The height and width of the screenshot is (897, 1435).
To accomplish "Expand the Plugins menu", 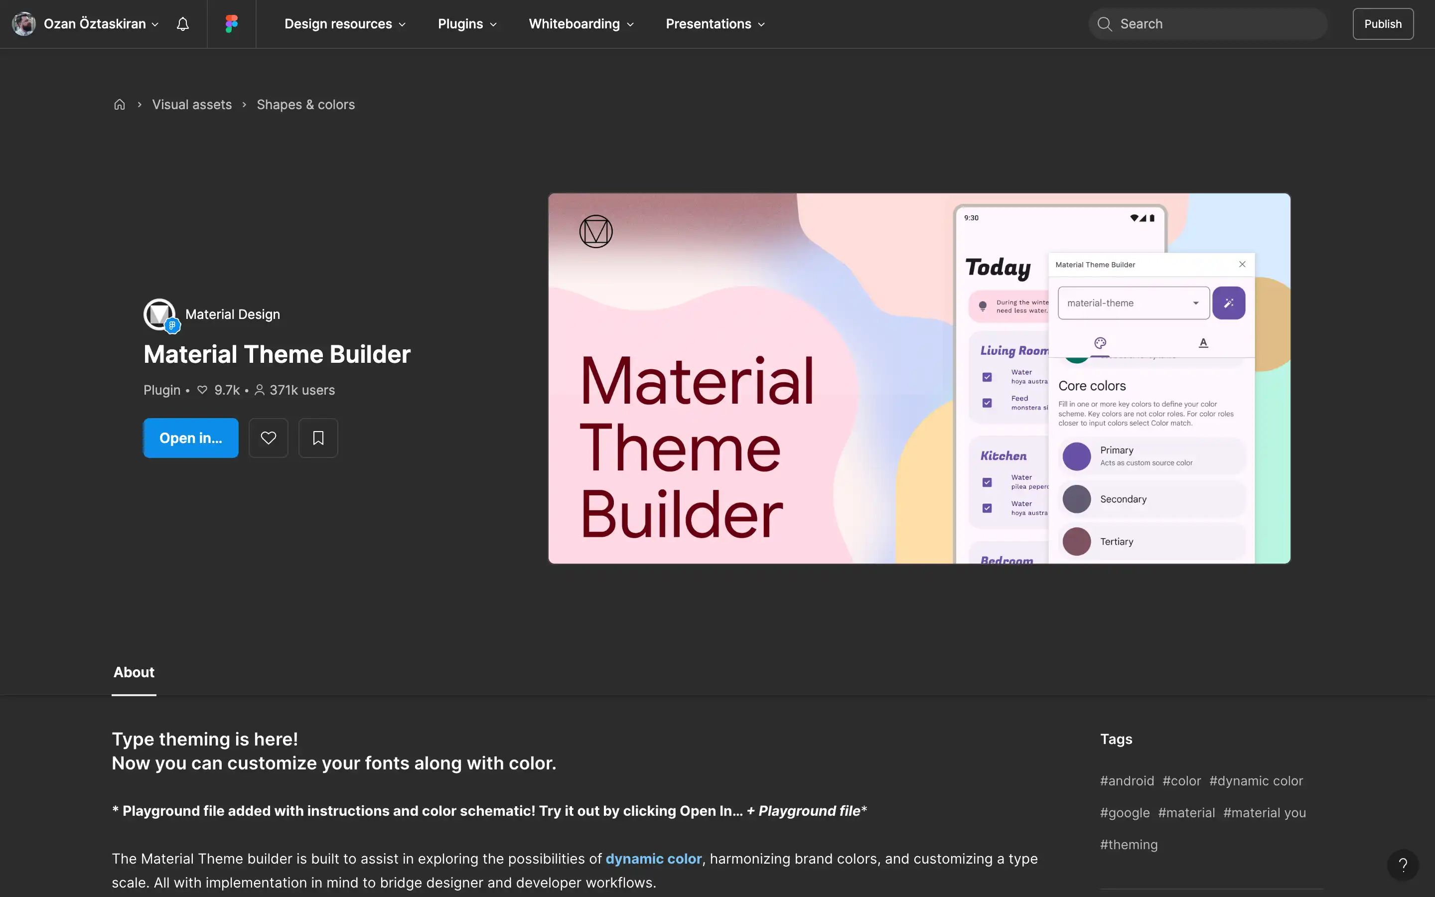I will 467,24.
